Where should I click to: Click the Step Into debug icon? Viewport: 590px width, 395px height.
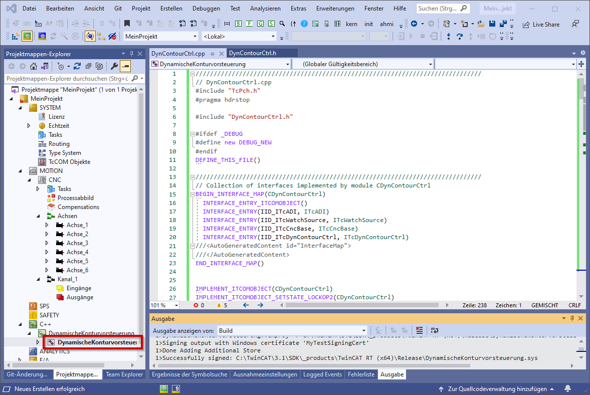449,36
